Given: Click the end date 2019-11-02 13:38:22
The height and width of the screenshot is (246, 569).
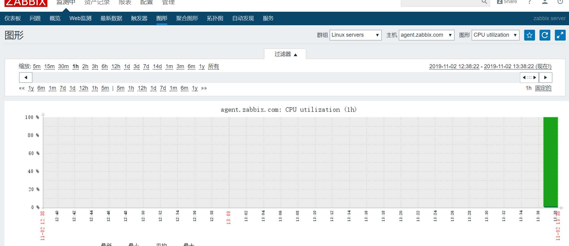Looking at the screenshot, I should coord(509,66).
